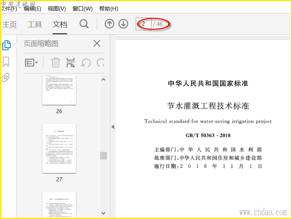The height and width of the screenshot is (219, 292).
Task: Click the 页面缩略图 panel title
Action: tap(41, 43)
